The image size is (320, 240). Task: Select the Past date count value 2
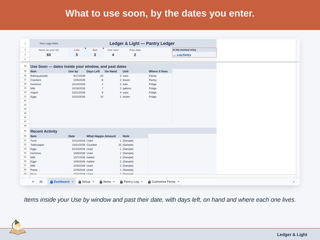(x=135, y=55)
